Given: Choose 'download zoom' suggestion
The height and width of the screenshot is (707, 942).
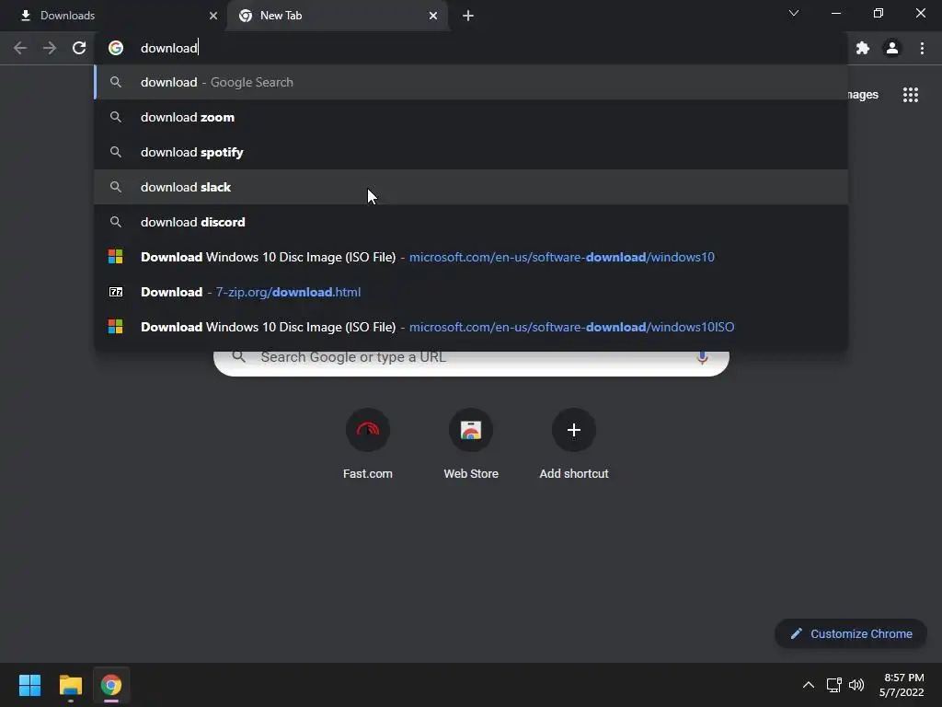Looking at the screenshot, I should coord(471,117).
